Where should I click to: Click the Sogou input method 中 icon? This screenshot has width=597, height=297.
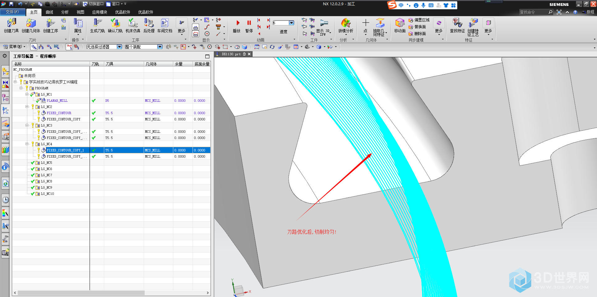[x=401, y=5]
